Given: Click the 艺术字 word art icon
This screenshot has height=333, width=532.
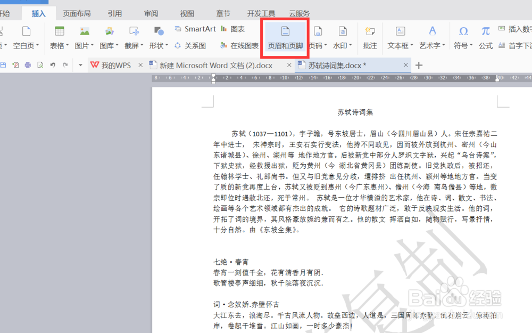Looking at the screenshot, I should 432,31.
